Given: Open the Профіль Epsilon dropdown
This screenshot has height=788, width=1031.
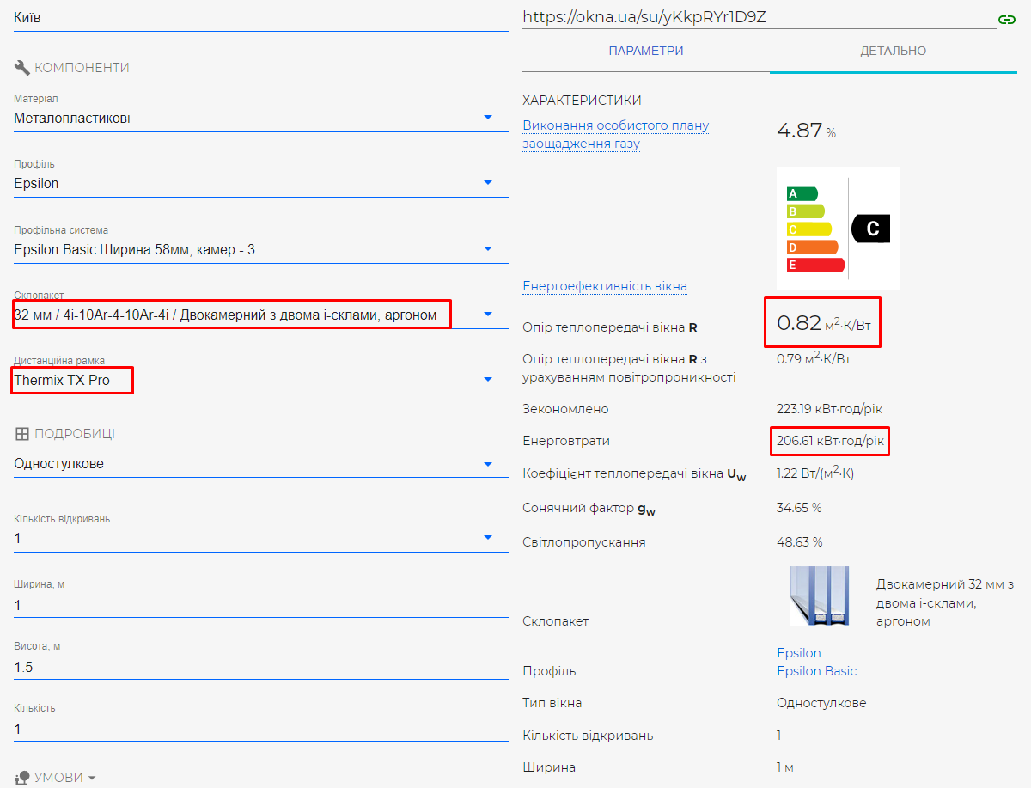Looking at the screenshot, I should point(261,183).
